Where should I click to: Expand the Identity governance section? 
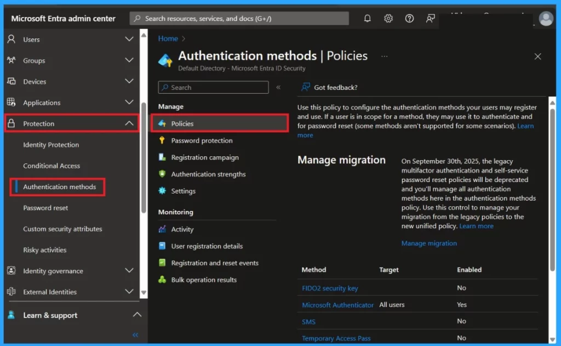coord(129,270)
